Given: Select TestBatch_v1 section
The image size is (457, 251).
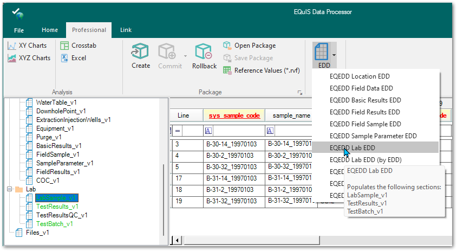Looking at the screenshot, I should point(55,224).
